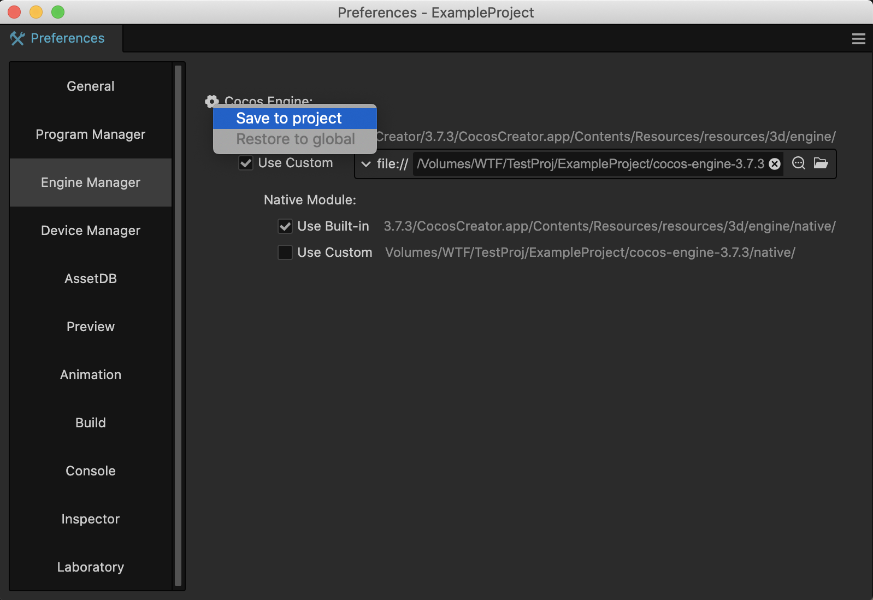Click the Preferences tools icon in tab
Image resolution: width=873 pixels, height=600 pixels.
click(x=17, y=38)
